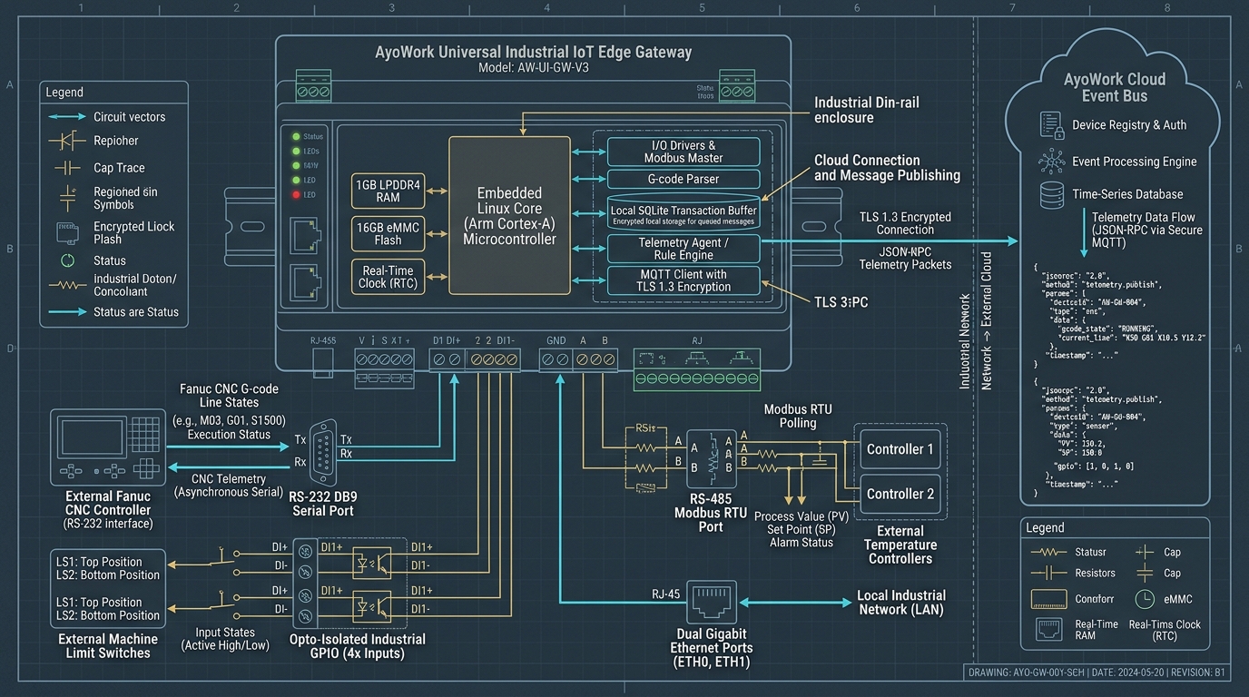Click the Conforr chip icon

[x=1048, y=599]
